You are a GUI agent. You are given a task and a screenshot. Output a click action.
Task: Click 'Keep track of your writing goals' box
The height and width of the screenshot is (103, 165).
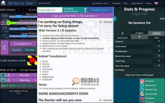click(x=139, y=75)
